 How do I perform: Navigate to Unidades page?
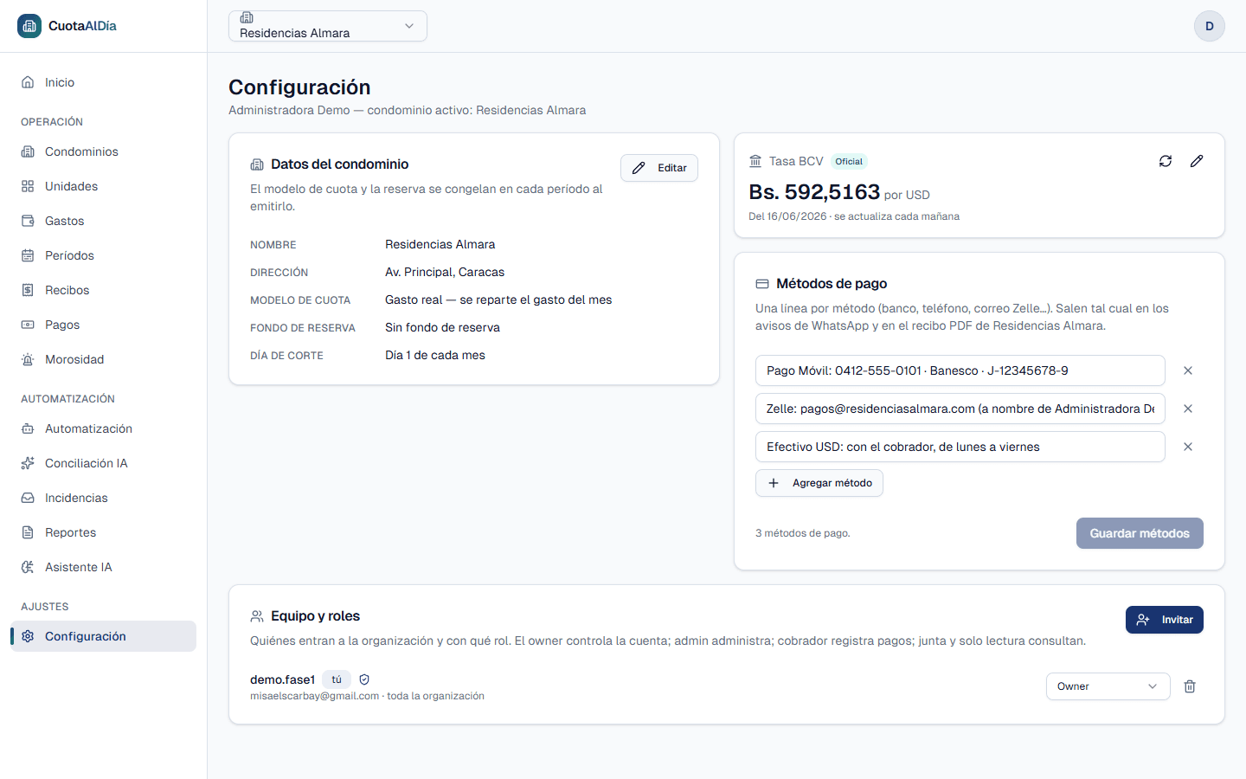(104, 186)
